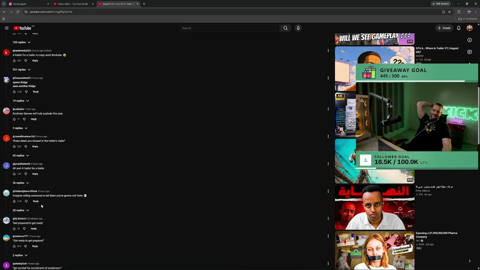Open the Chrome extensions puzzle icon
480x270 pixels.
pyautogui.click(x=459, y=12)
